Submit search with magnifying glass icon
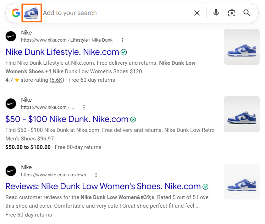Image resolution: width=265 pixels, height=224 pixels. (x=247, y=13)
